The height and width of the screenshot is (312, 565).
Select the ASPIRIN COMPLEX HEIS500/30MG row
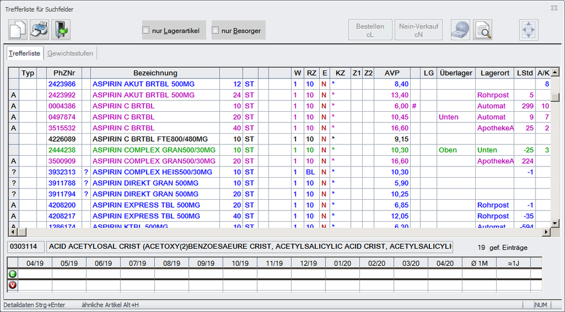152,172
